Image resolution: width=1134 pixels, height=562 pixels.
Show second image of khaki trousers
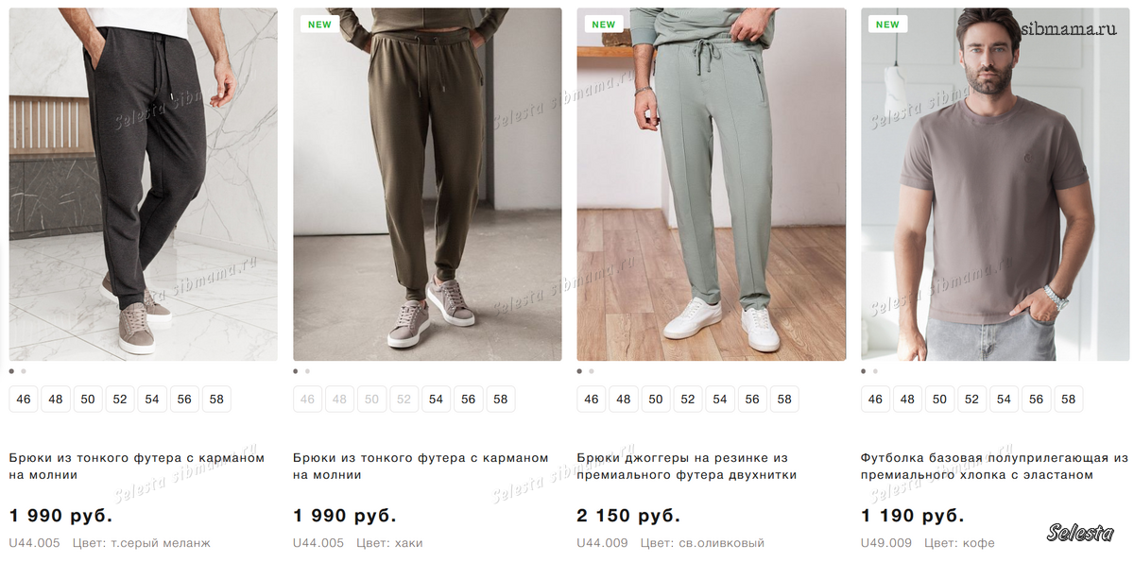coord(307,371)
